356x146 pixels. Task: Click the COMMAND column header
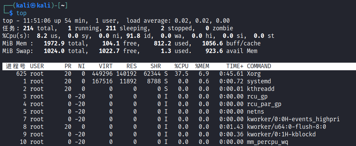point(259,66)
